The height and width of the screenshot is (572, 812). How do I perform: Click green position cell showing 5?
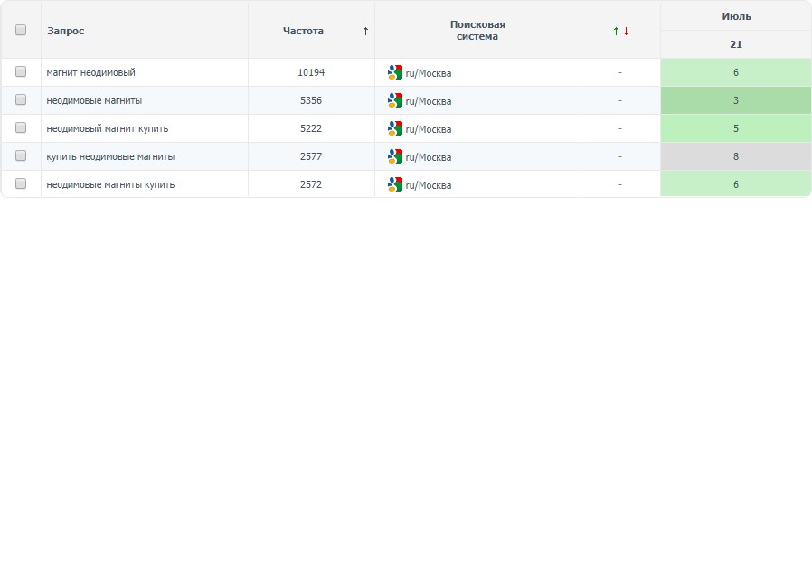point(736,128)
